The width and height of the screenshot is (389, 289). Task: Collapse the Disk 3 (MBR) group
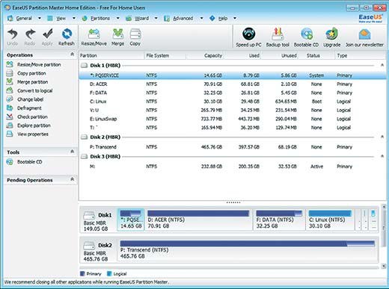382,156
